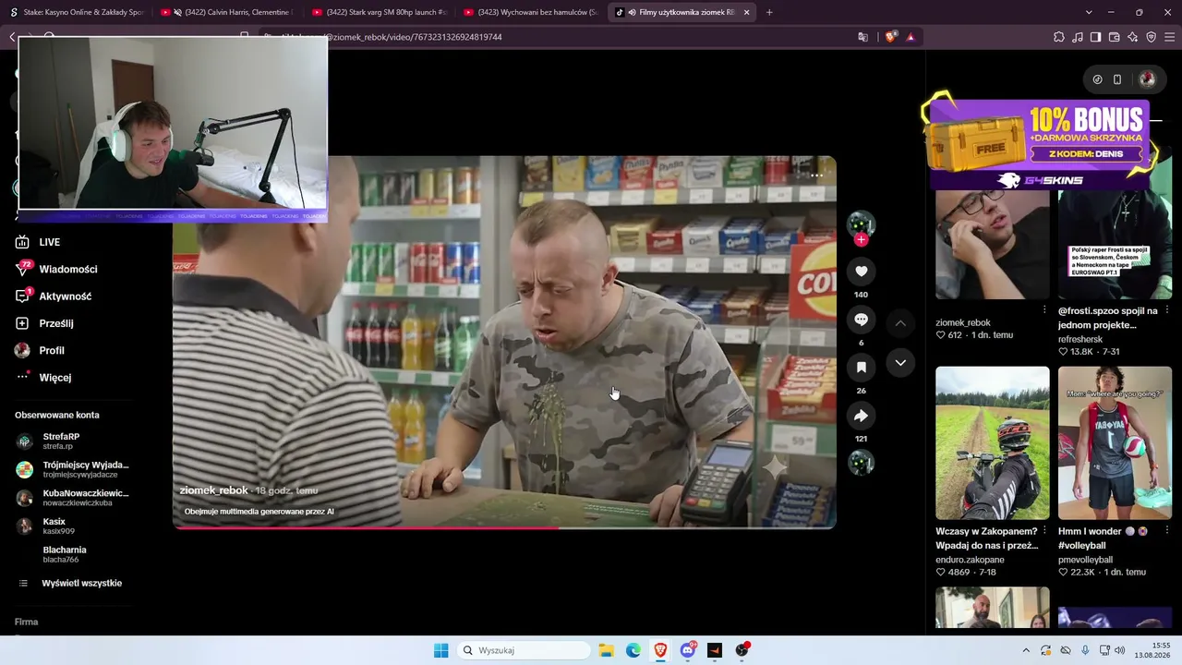The height and width of the screenshot is (665, 1182).
Task: Open the browser hamburger menu
Action: [x=1169, y=37]
